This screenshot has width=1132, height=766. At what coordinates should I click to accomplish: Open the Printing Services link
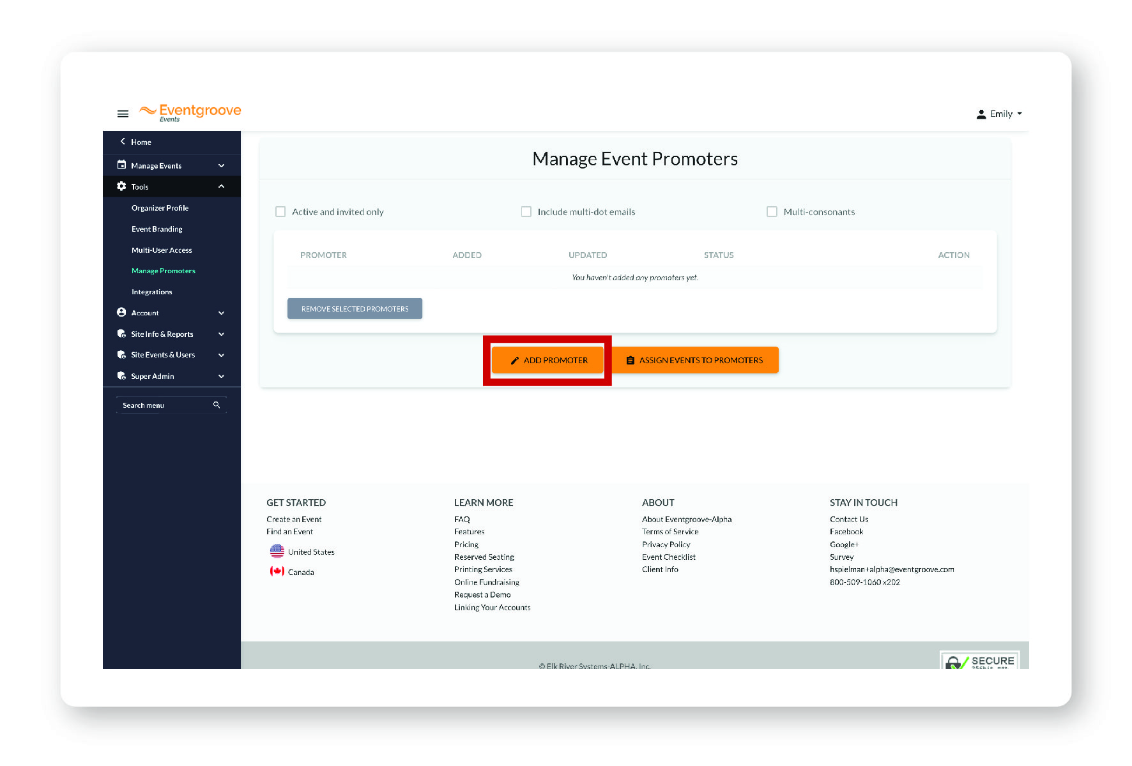[483, 569]
